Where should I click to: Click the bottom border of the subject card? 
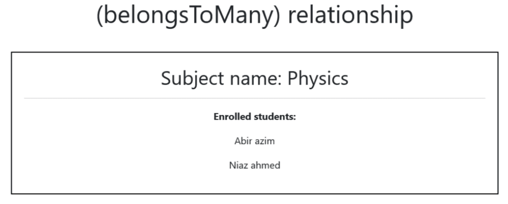pos(254,194)
